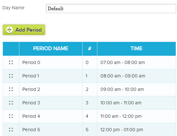
Task: Click the PERIOD NAME column header
Action: pos(51,49)
